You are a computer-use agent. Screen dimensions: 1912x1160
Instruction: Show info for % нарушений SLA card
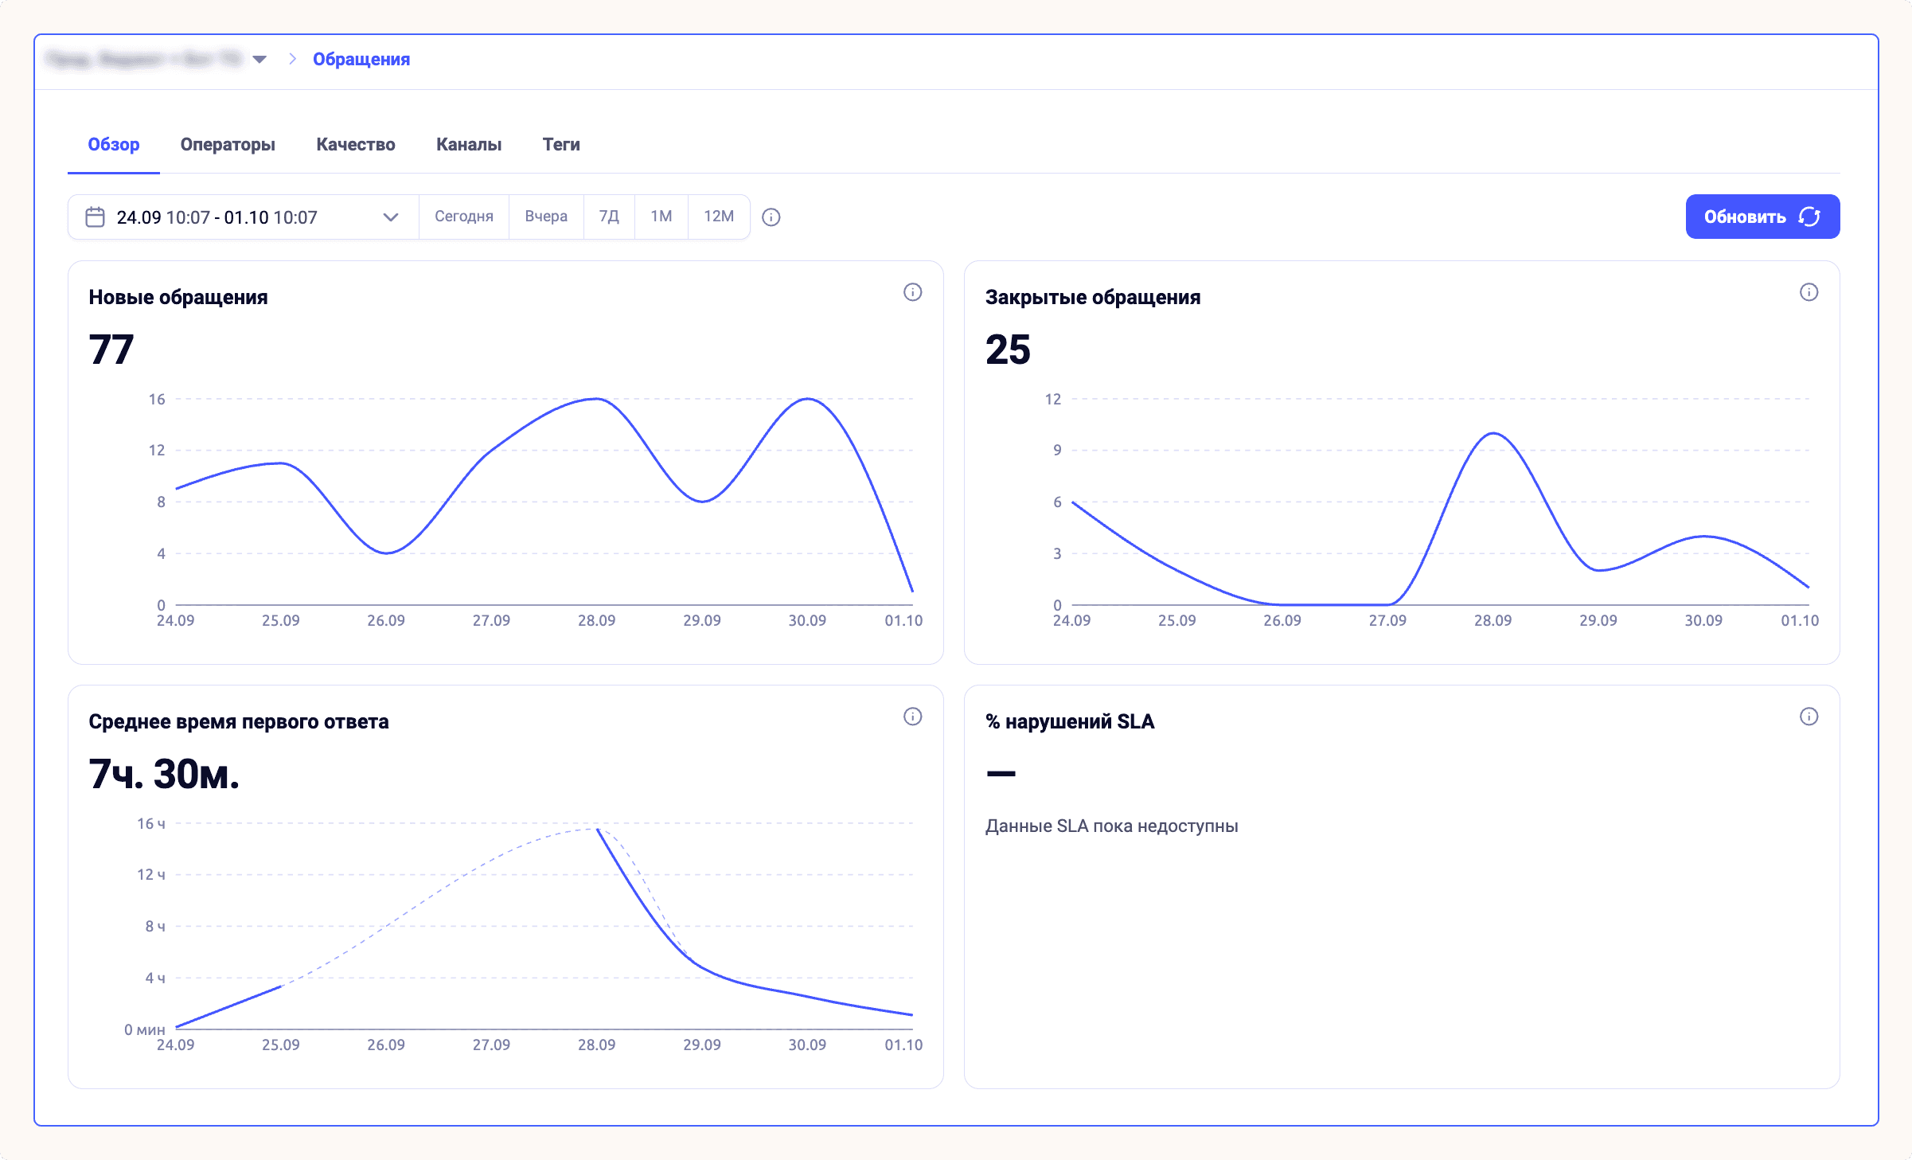(1809, 717)
